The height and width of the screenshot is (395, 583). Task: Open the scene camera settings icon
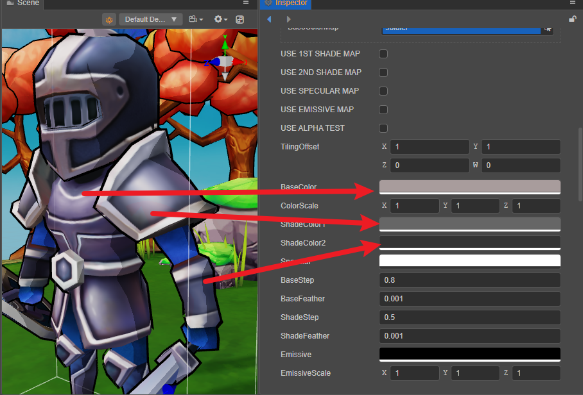pyautogui.click(x=196, y=19)
